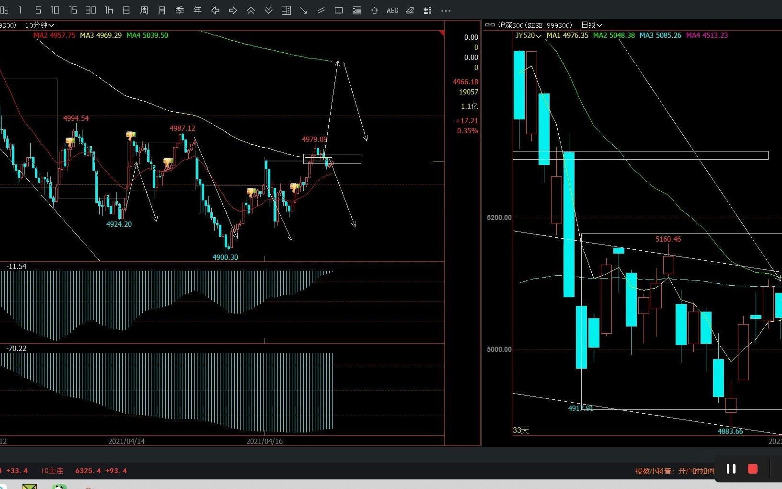Image resolution: width=782 pixels, height=489 pixels.
Task: Click the 4979.09 high price label
Action: pos(314,140)
